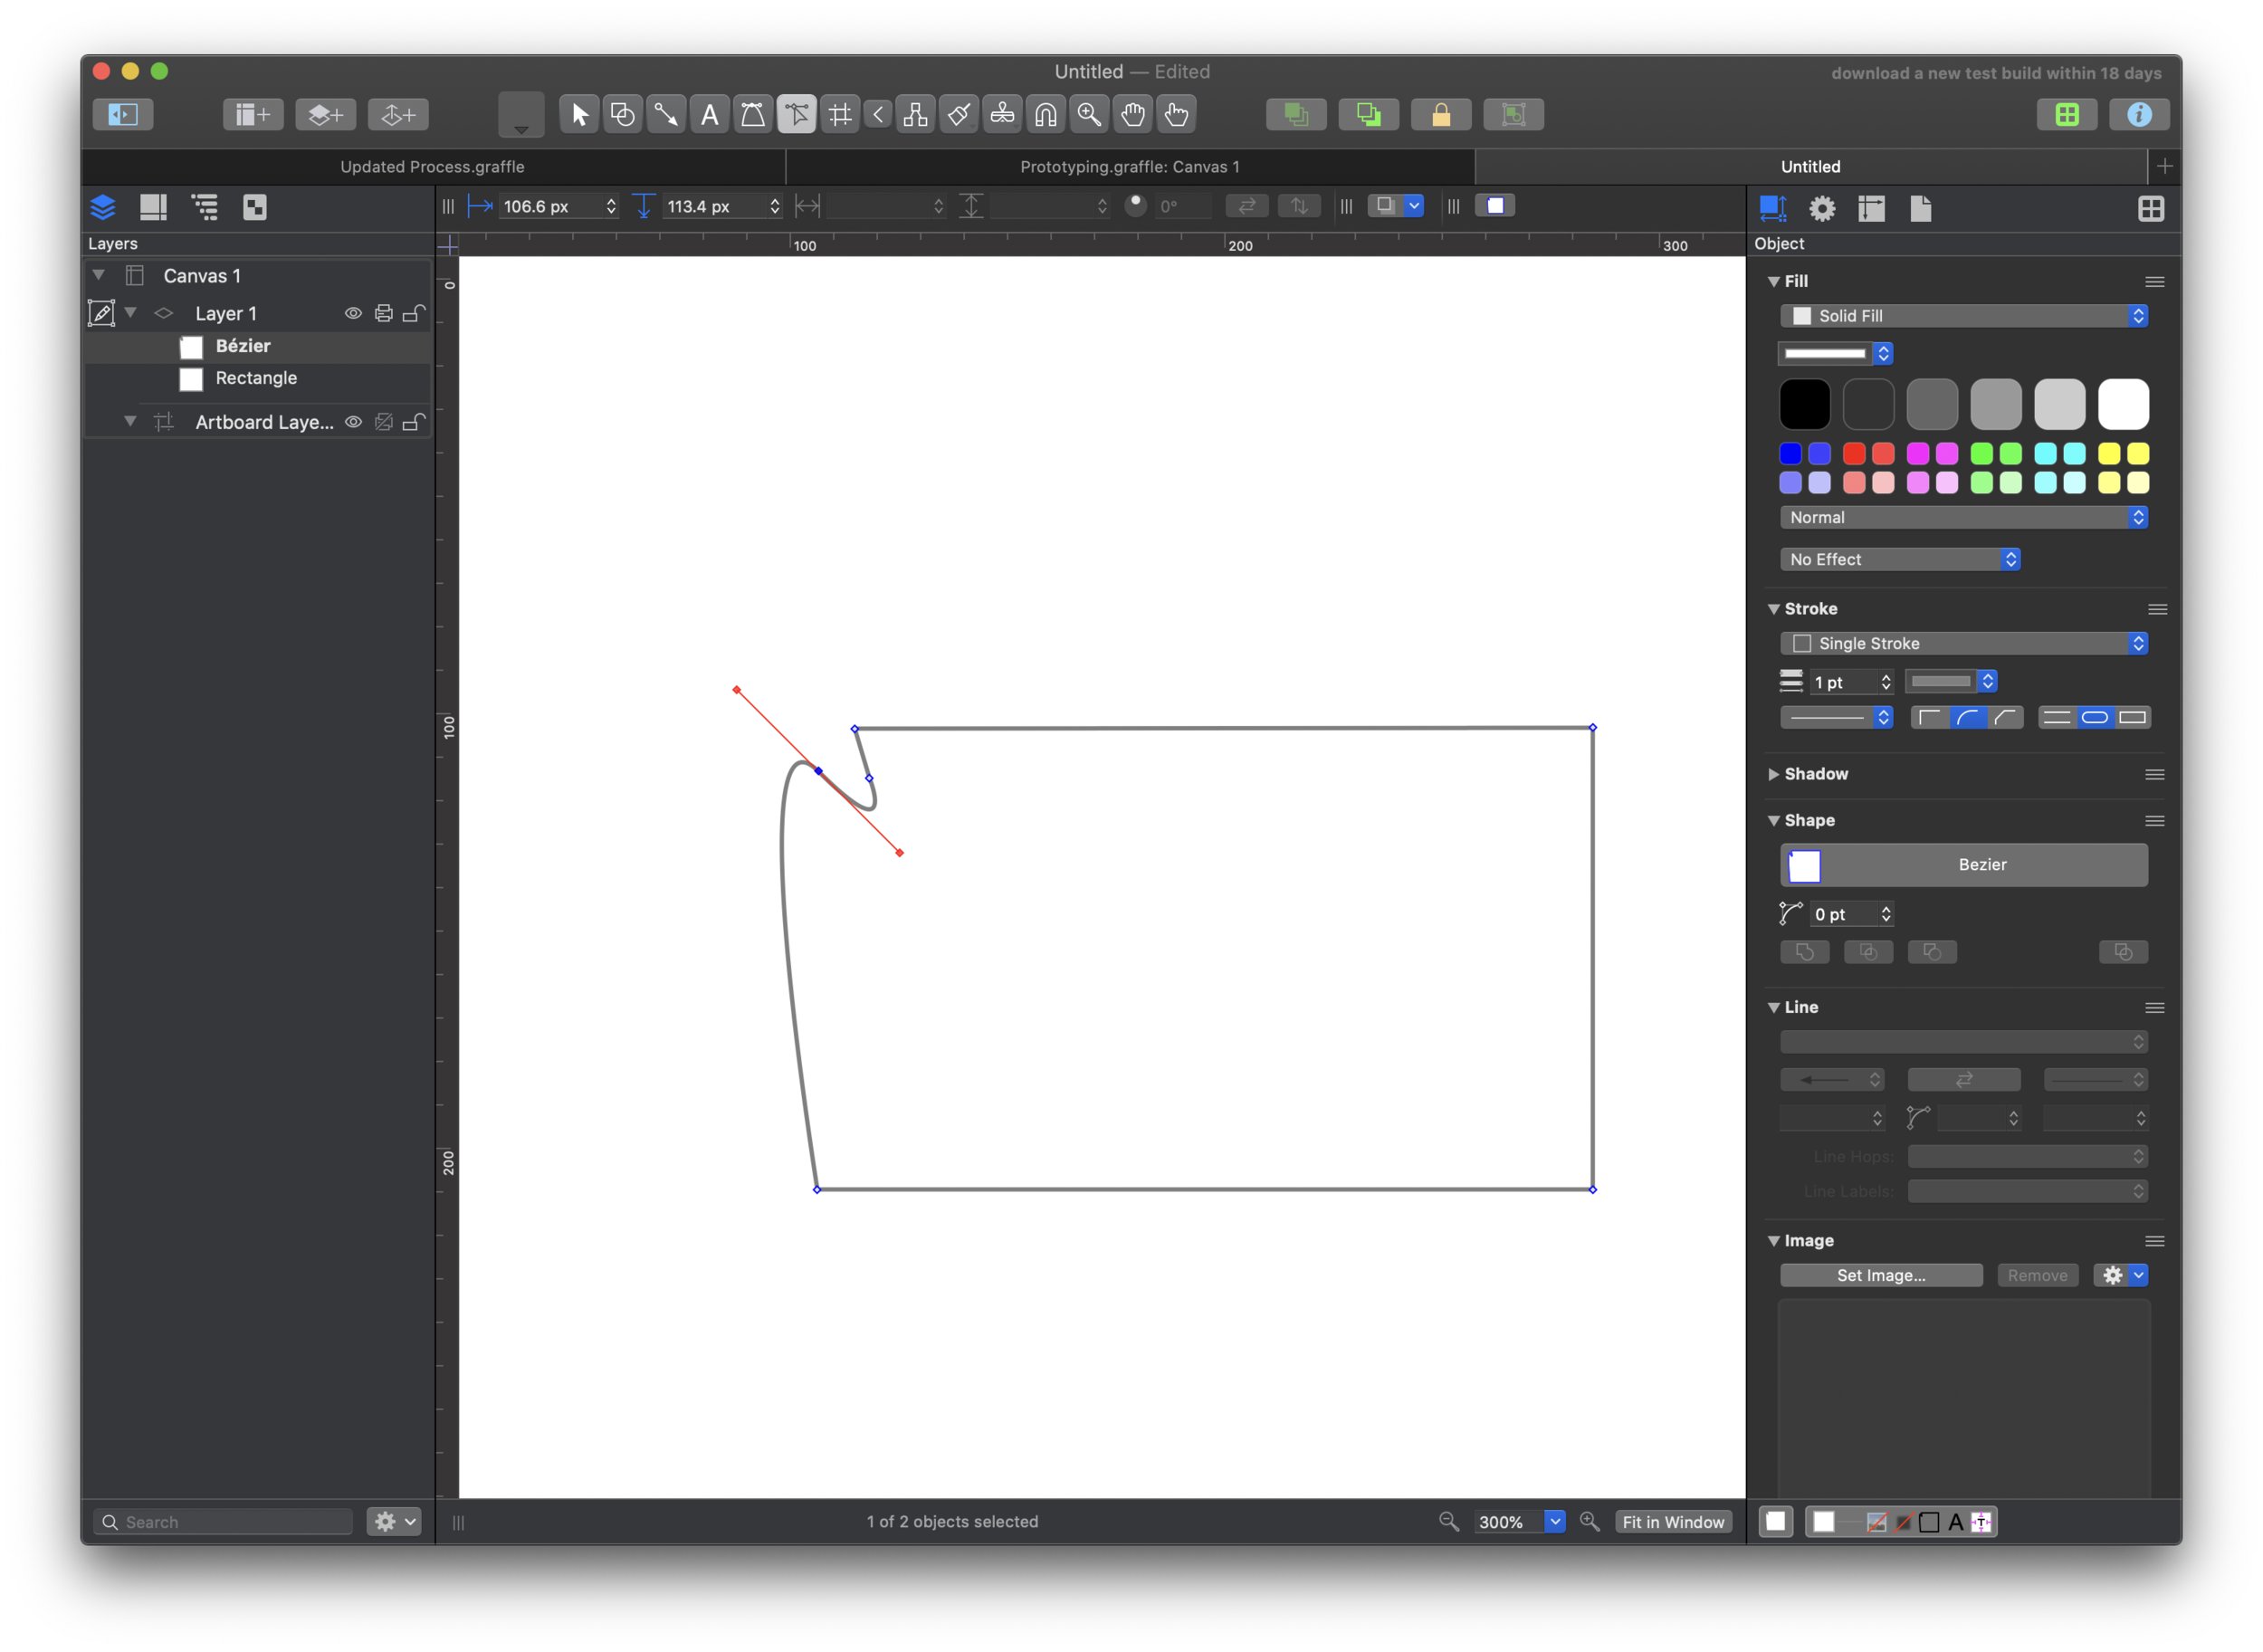Enable the Zoom magnifier tool
Viewport: 2263px width, 1652px height.
[x=1089, y=114]
